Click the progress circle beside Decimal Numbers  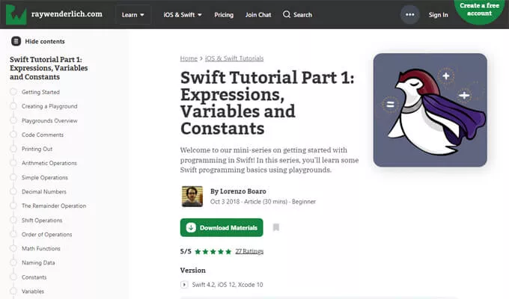tap(13, 191)
